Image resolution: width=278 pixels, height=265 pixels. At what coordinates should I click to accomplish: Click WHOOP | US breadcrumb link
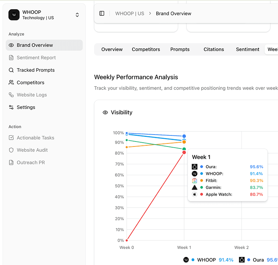click(x=130, y=13)
